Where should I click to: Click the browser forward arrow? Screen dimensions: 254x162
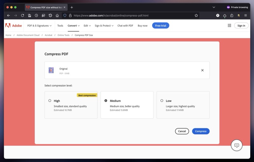tap(16, 16)
